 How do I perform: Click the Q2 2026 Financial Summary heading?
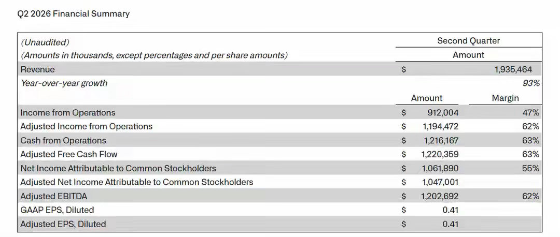pos(73,14)
